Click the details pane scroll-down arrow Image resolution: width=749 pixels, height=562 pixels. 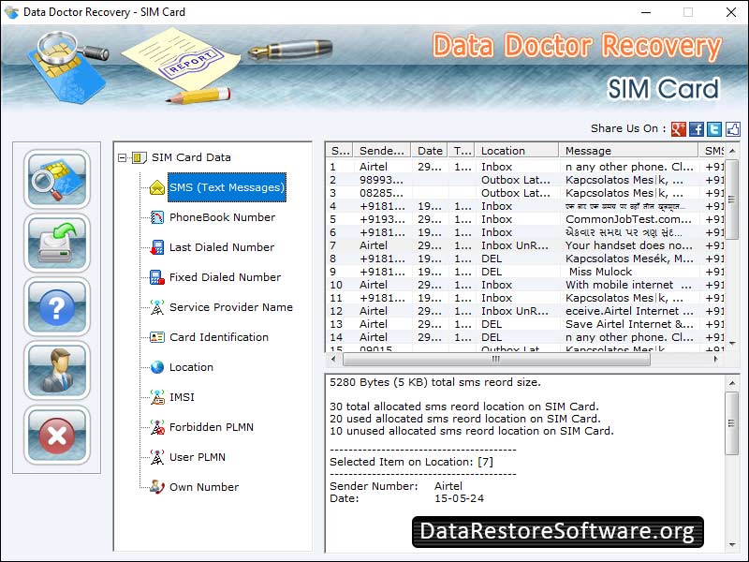pos(732,544)
